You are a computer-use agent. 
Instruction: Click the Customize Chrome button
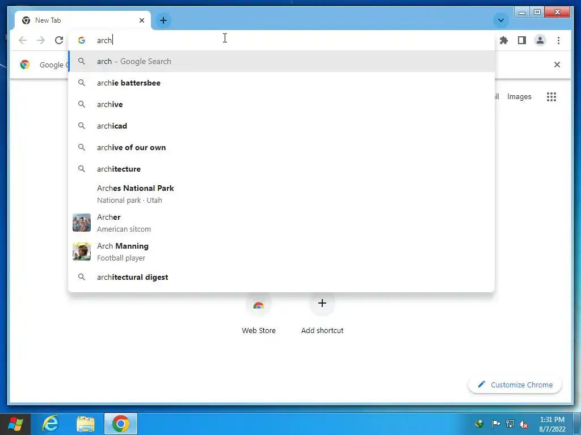coord(515,385)
